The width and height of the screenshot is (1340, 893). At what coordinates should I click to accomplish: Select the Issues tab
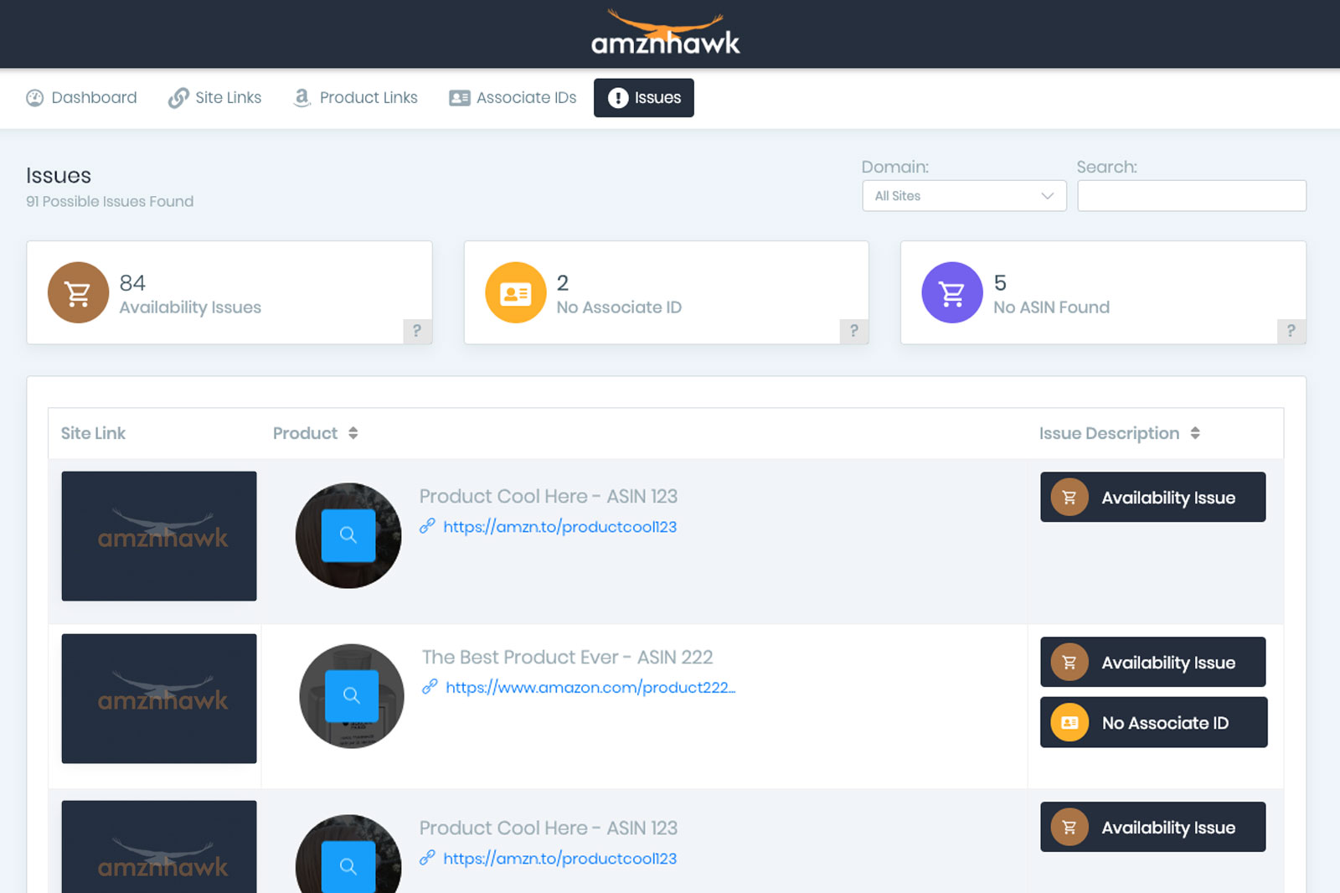coord(644,98)
